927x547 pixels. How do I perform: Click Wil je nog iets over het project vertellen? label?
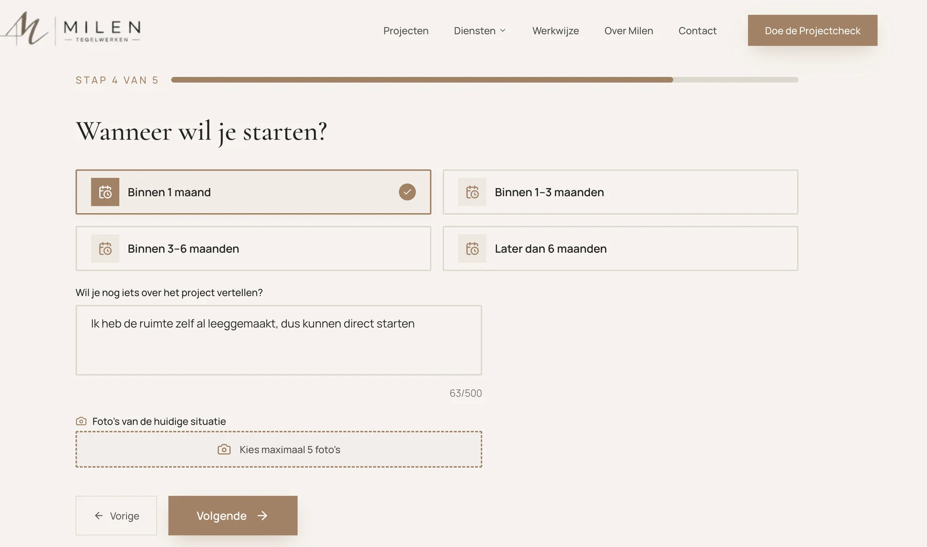pos(169,293)
